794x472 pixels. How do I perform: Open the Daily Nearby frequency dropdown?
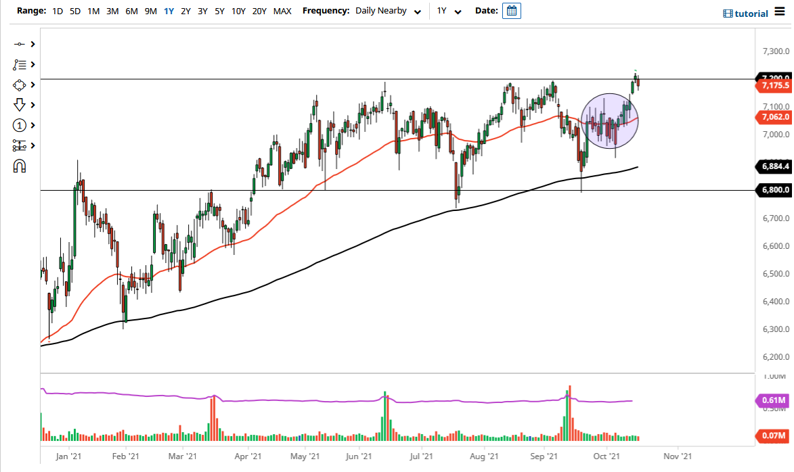(x=387, y=11)
